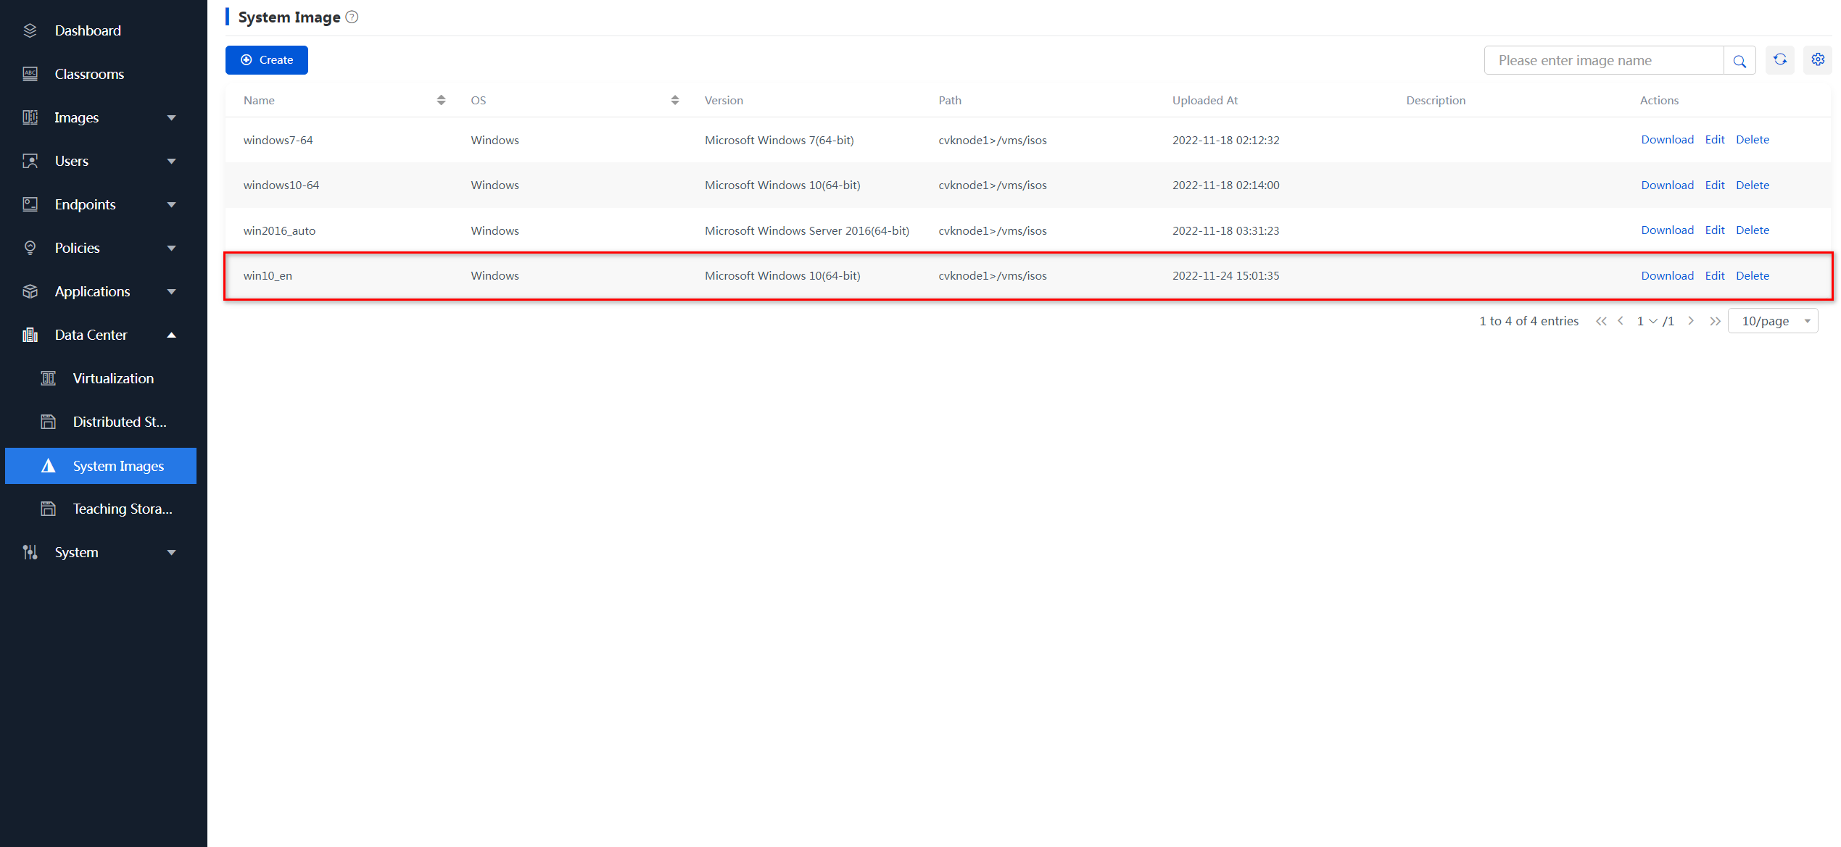This screenshot has height=847, width=1841.
Task: Delete the win2016_auto image
Action: [1753, 230]
